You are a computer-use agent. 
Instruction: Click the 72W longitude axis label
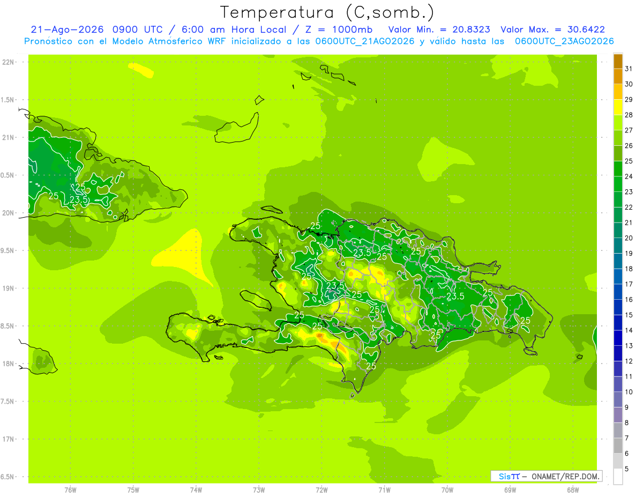pyautogui.click(x=322, y=489)
